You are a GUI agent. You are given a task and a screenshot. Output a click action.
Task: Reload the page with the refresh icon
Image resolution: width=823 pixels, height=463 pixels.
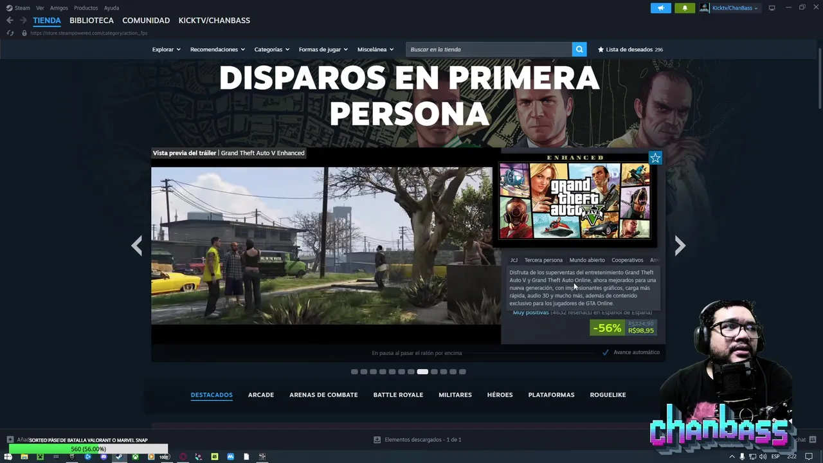pos(10,33)
